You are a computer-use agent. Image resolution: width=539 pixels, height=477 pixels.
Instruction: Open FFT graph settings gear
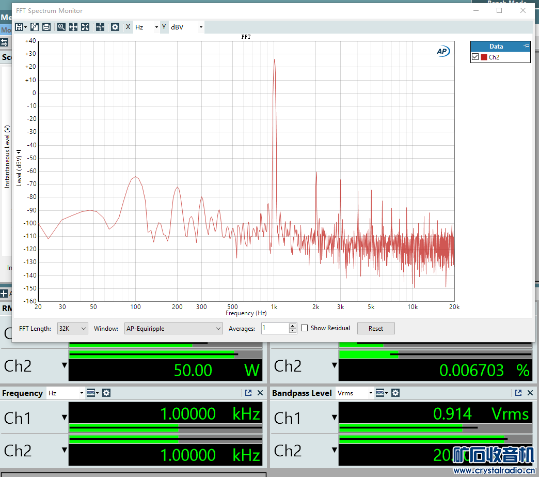115,27
